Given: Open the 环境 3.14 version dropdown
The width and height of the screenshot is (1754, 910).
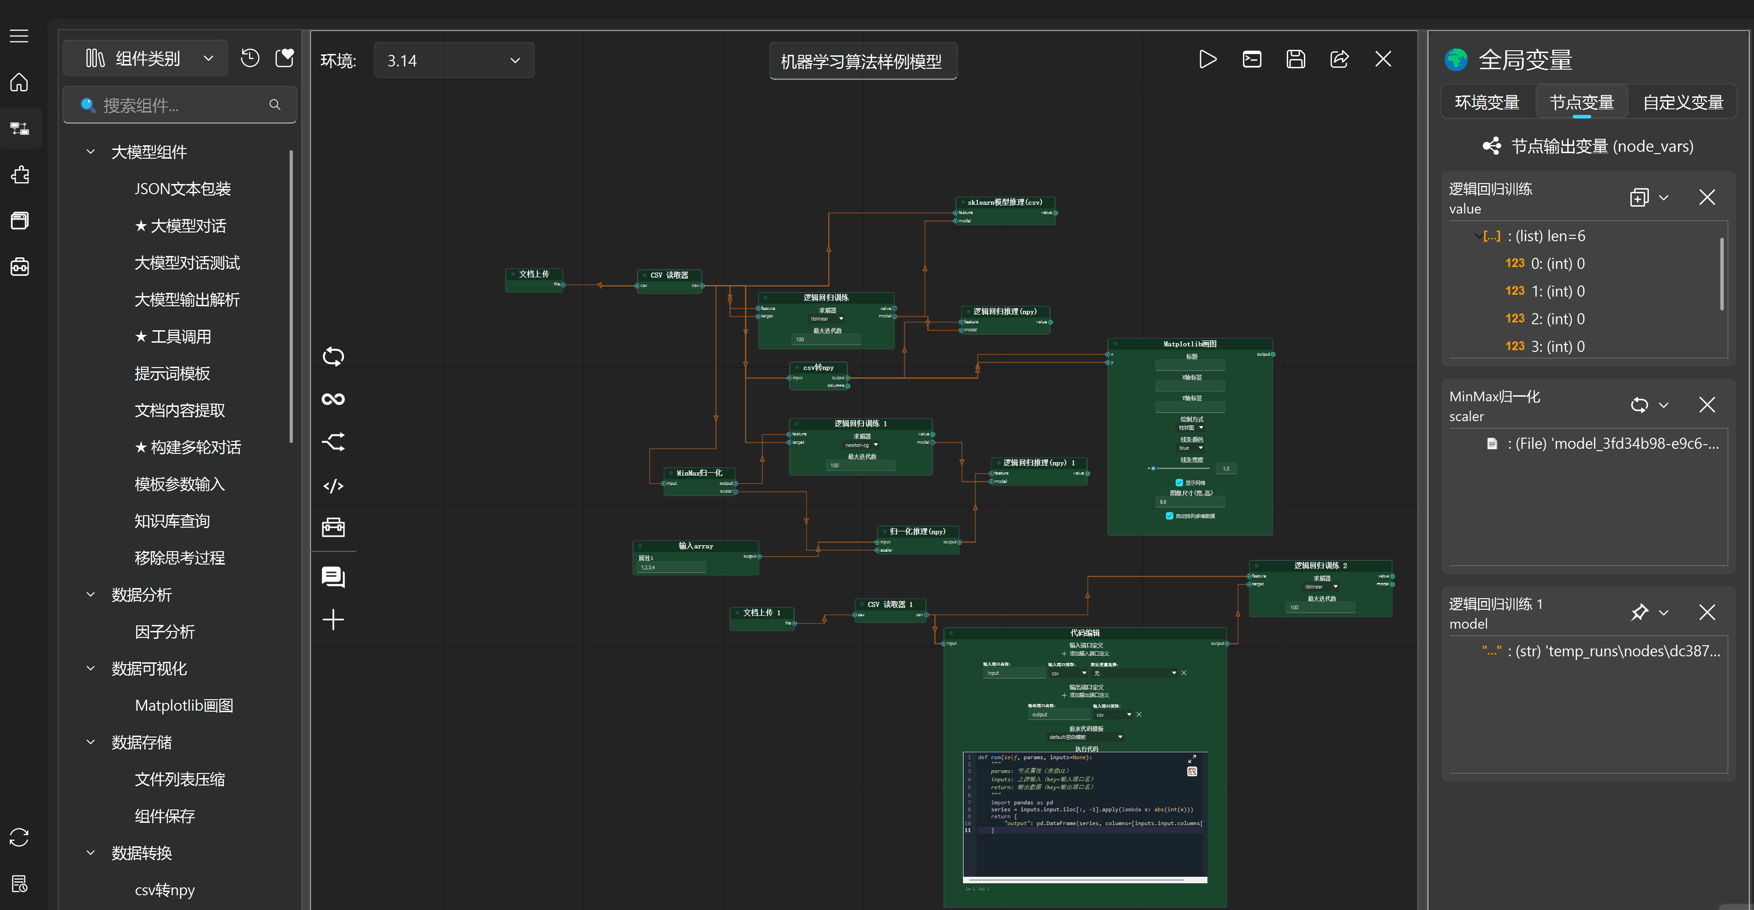Looking at the screenshot, I should pos(453,60).
